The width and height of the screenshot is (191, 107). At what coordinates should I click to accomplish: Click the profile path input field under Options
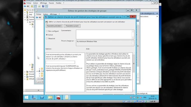coord(60,62)
